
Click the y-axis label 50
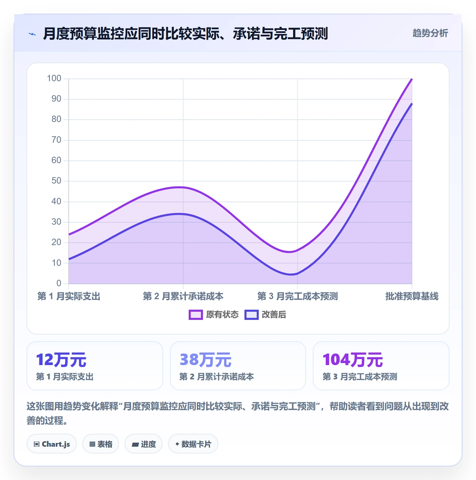[x=56, y=181]
